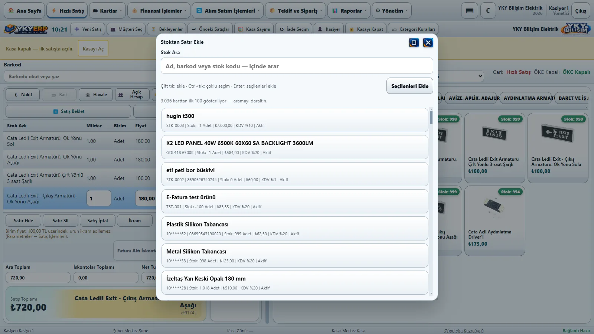Log out using the Çıkış button
The image size is (594, 334).
click(581, 11)
